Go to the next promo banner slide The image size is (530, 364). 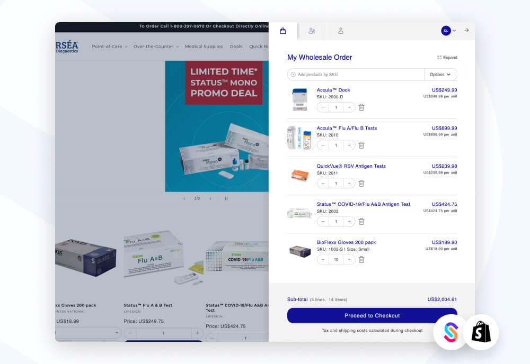210,199
